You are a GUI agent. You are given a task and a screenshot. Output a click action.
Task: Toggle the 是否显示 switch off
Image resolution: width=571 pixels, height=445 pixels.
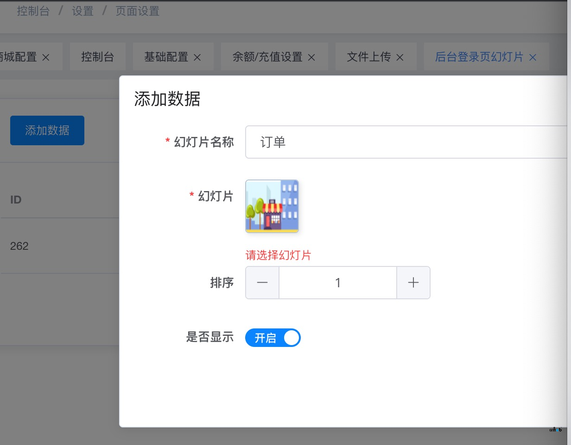click(x=273, y=338)
